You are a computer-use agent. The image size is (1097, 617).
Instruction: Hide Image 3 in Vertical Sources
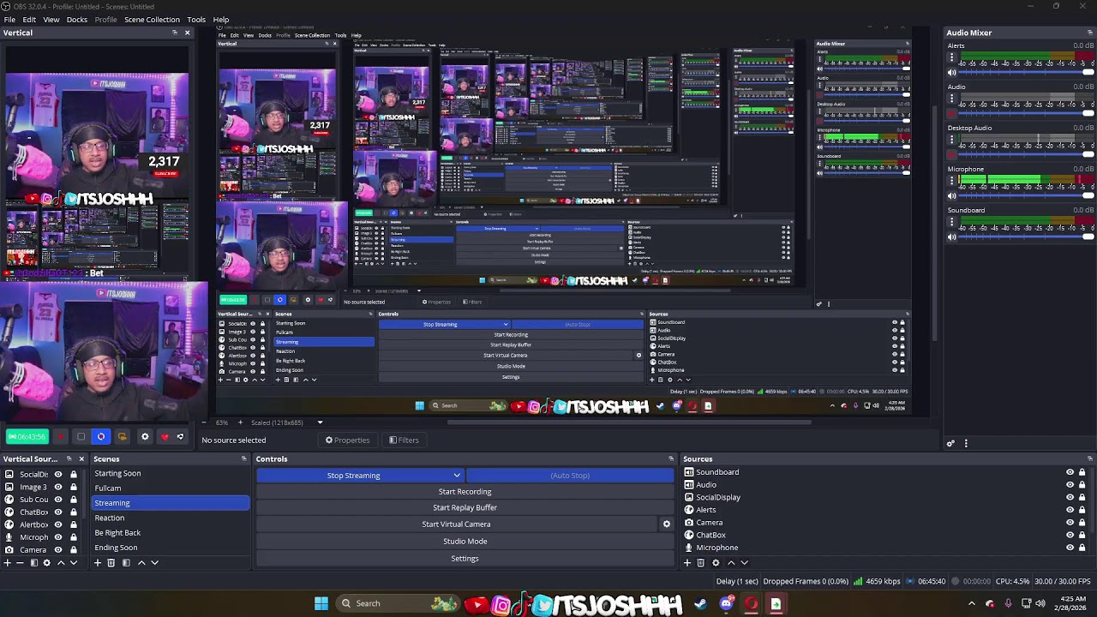(x=58, y=487)
